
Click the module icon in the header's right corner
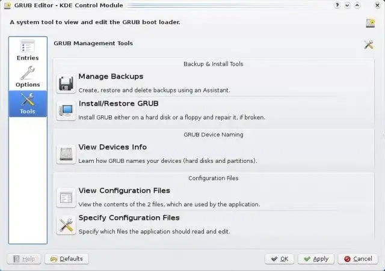coord(370,23)
